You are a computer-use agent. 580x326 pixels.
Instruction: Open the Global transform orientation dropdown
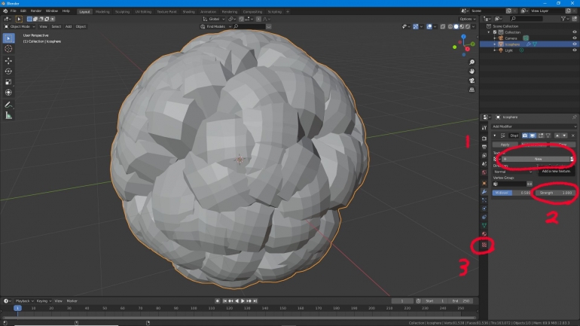tap(214, 19)
